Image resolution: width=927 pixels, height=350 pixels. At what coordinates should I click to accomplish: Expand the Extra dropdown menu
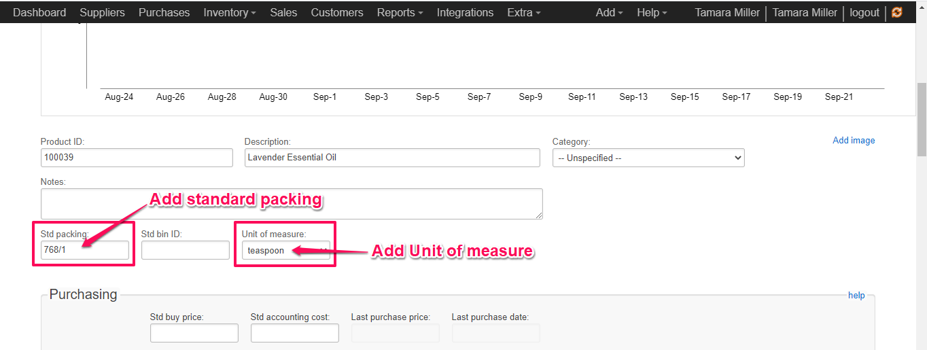click(x=524, y=12)
